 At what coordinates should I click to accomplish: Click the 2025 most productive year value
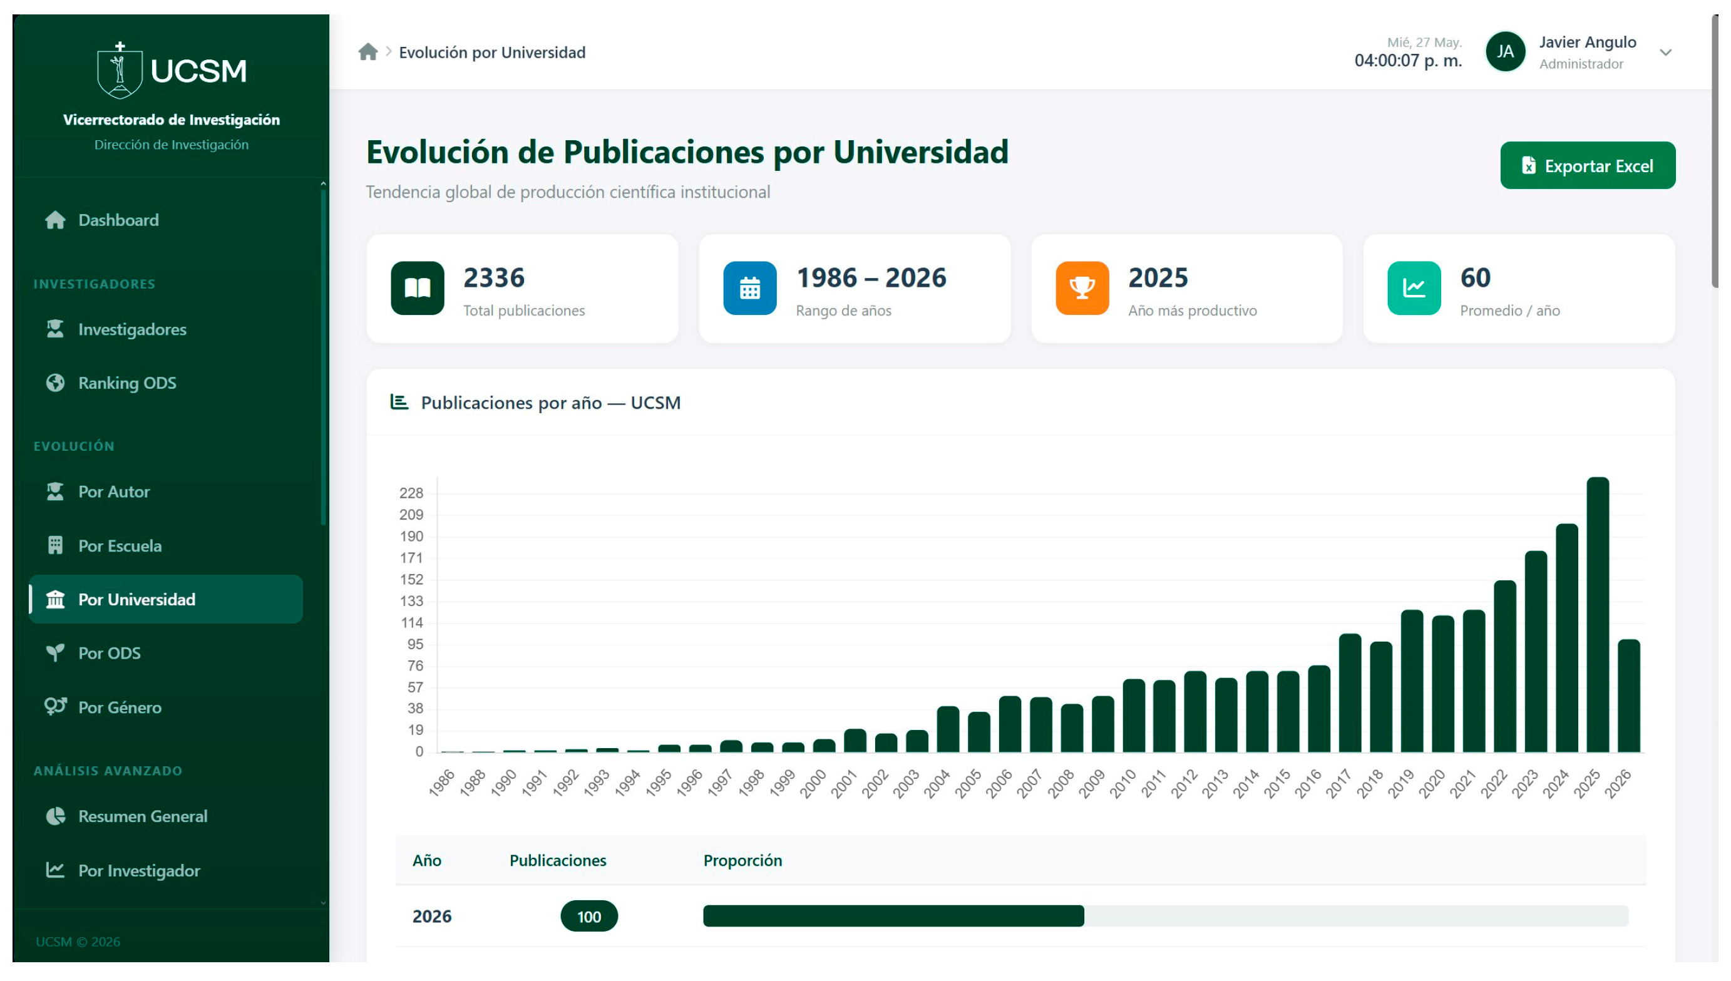click(1158, 277)
